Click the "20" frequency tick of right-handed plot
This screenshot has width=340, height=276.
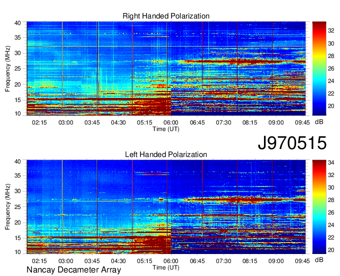pos(17,84)
